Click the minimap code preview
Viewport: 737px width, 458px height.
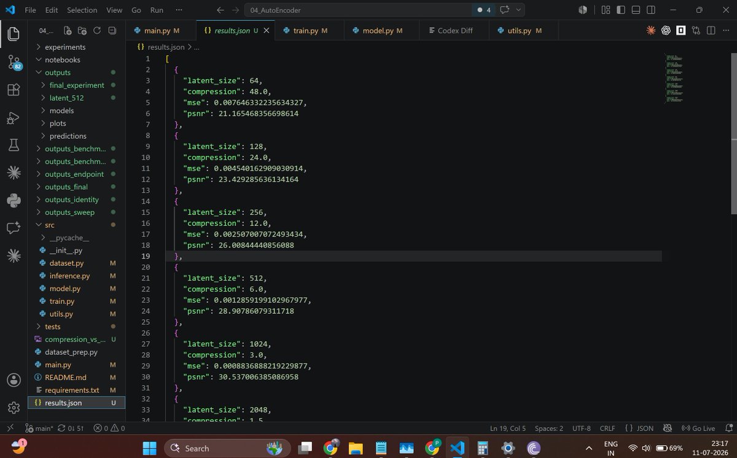(x=674, y=78)
